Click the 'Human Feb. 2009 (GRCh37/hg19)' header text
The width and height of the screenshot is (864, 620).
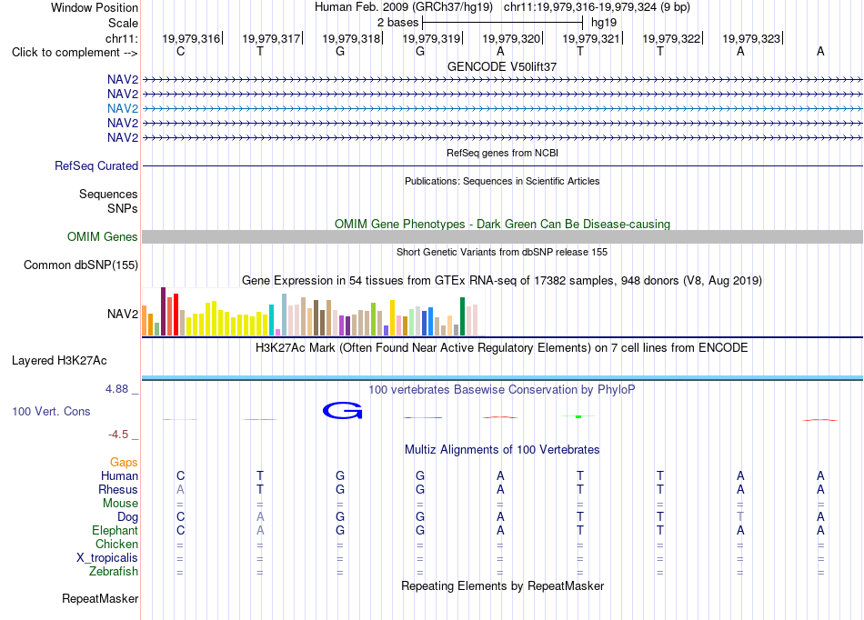pos(405,7)
